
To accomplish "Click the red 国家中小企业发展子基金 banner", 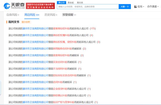I will [x=40, y=6].
